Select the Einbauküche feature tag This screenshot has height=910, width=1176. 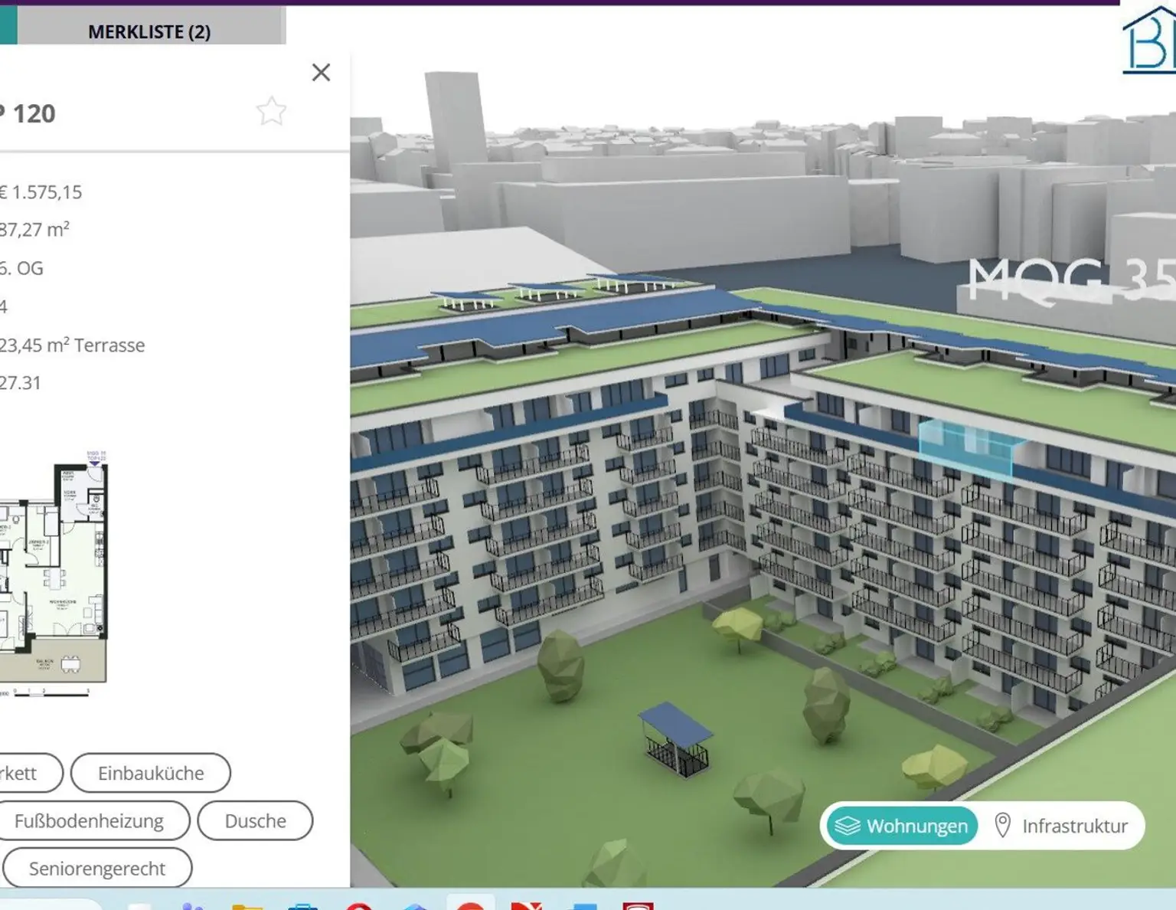(151, 773)
